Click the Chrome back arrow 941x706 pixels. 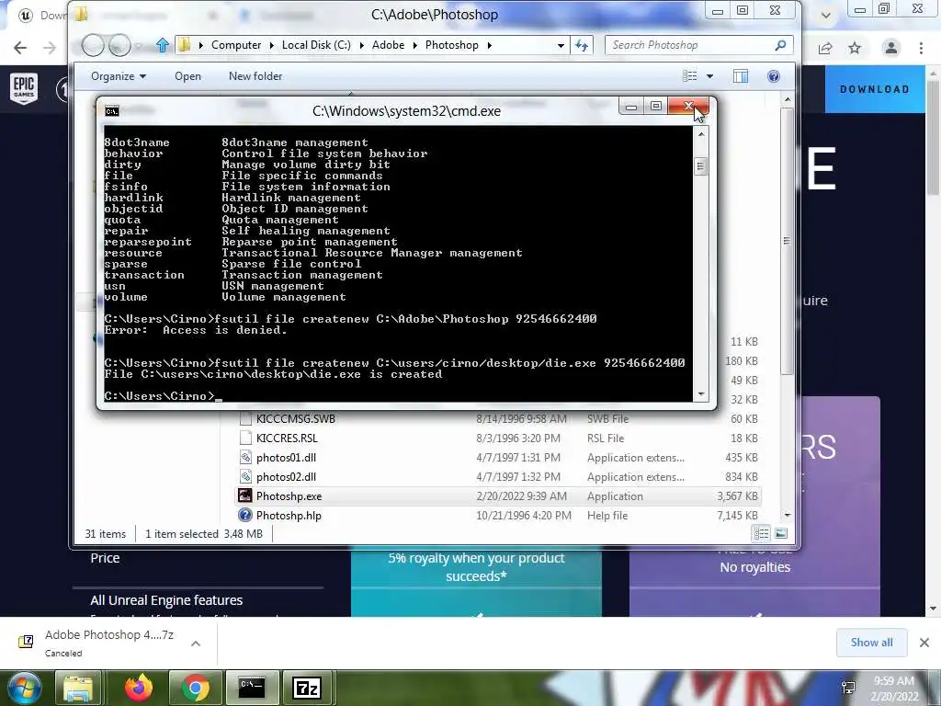point(20,48)
